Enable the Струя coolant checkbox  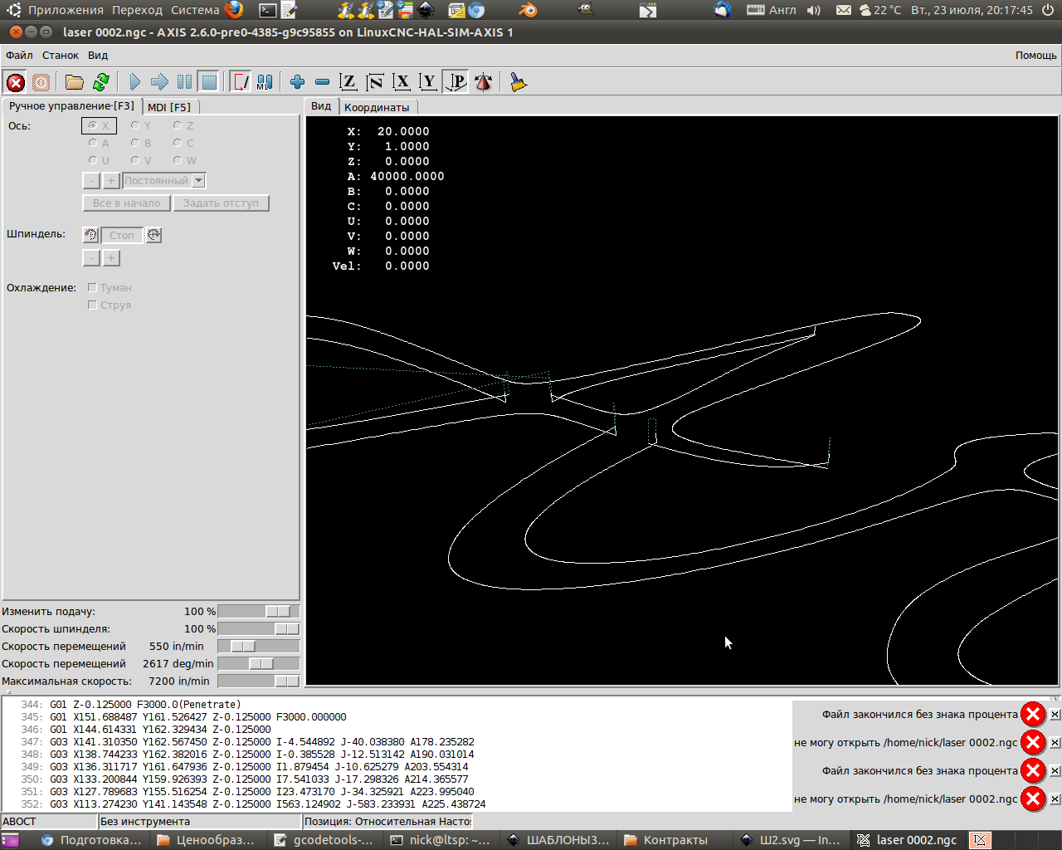point(92,305)
